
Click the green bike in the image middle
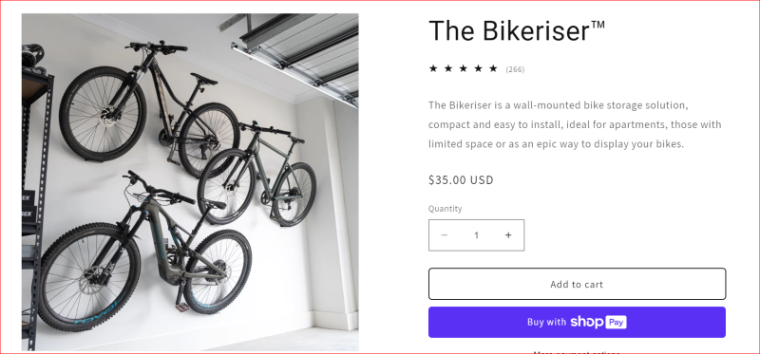point(256,175)
